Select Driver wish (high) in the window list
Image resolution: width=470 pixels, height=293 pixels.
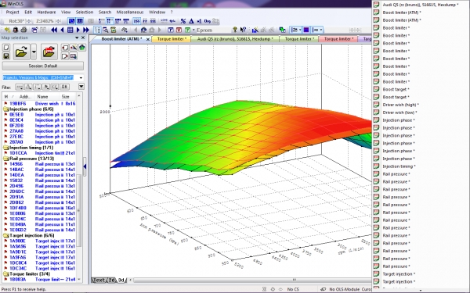[x=400, y=105]
